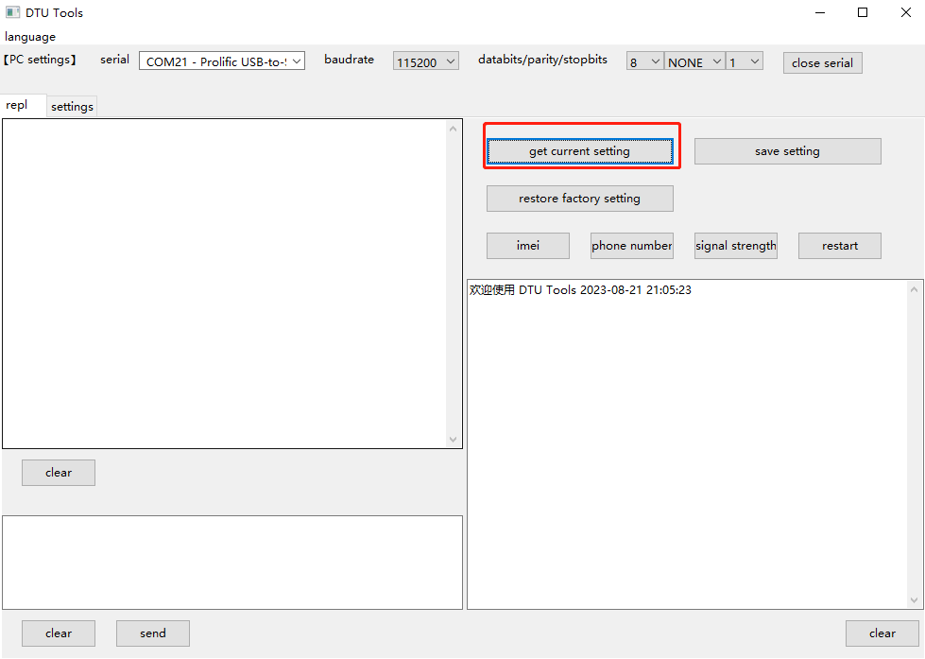Viewport: 925px width, 659px height.
Task: Open the baudrate 115200 dropdown
Action: 425,61
